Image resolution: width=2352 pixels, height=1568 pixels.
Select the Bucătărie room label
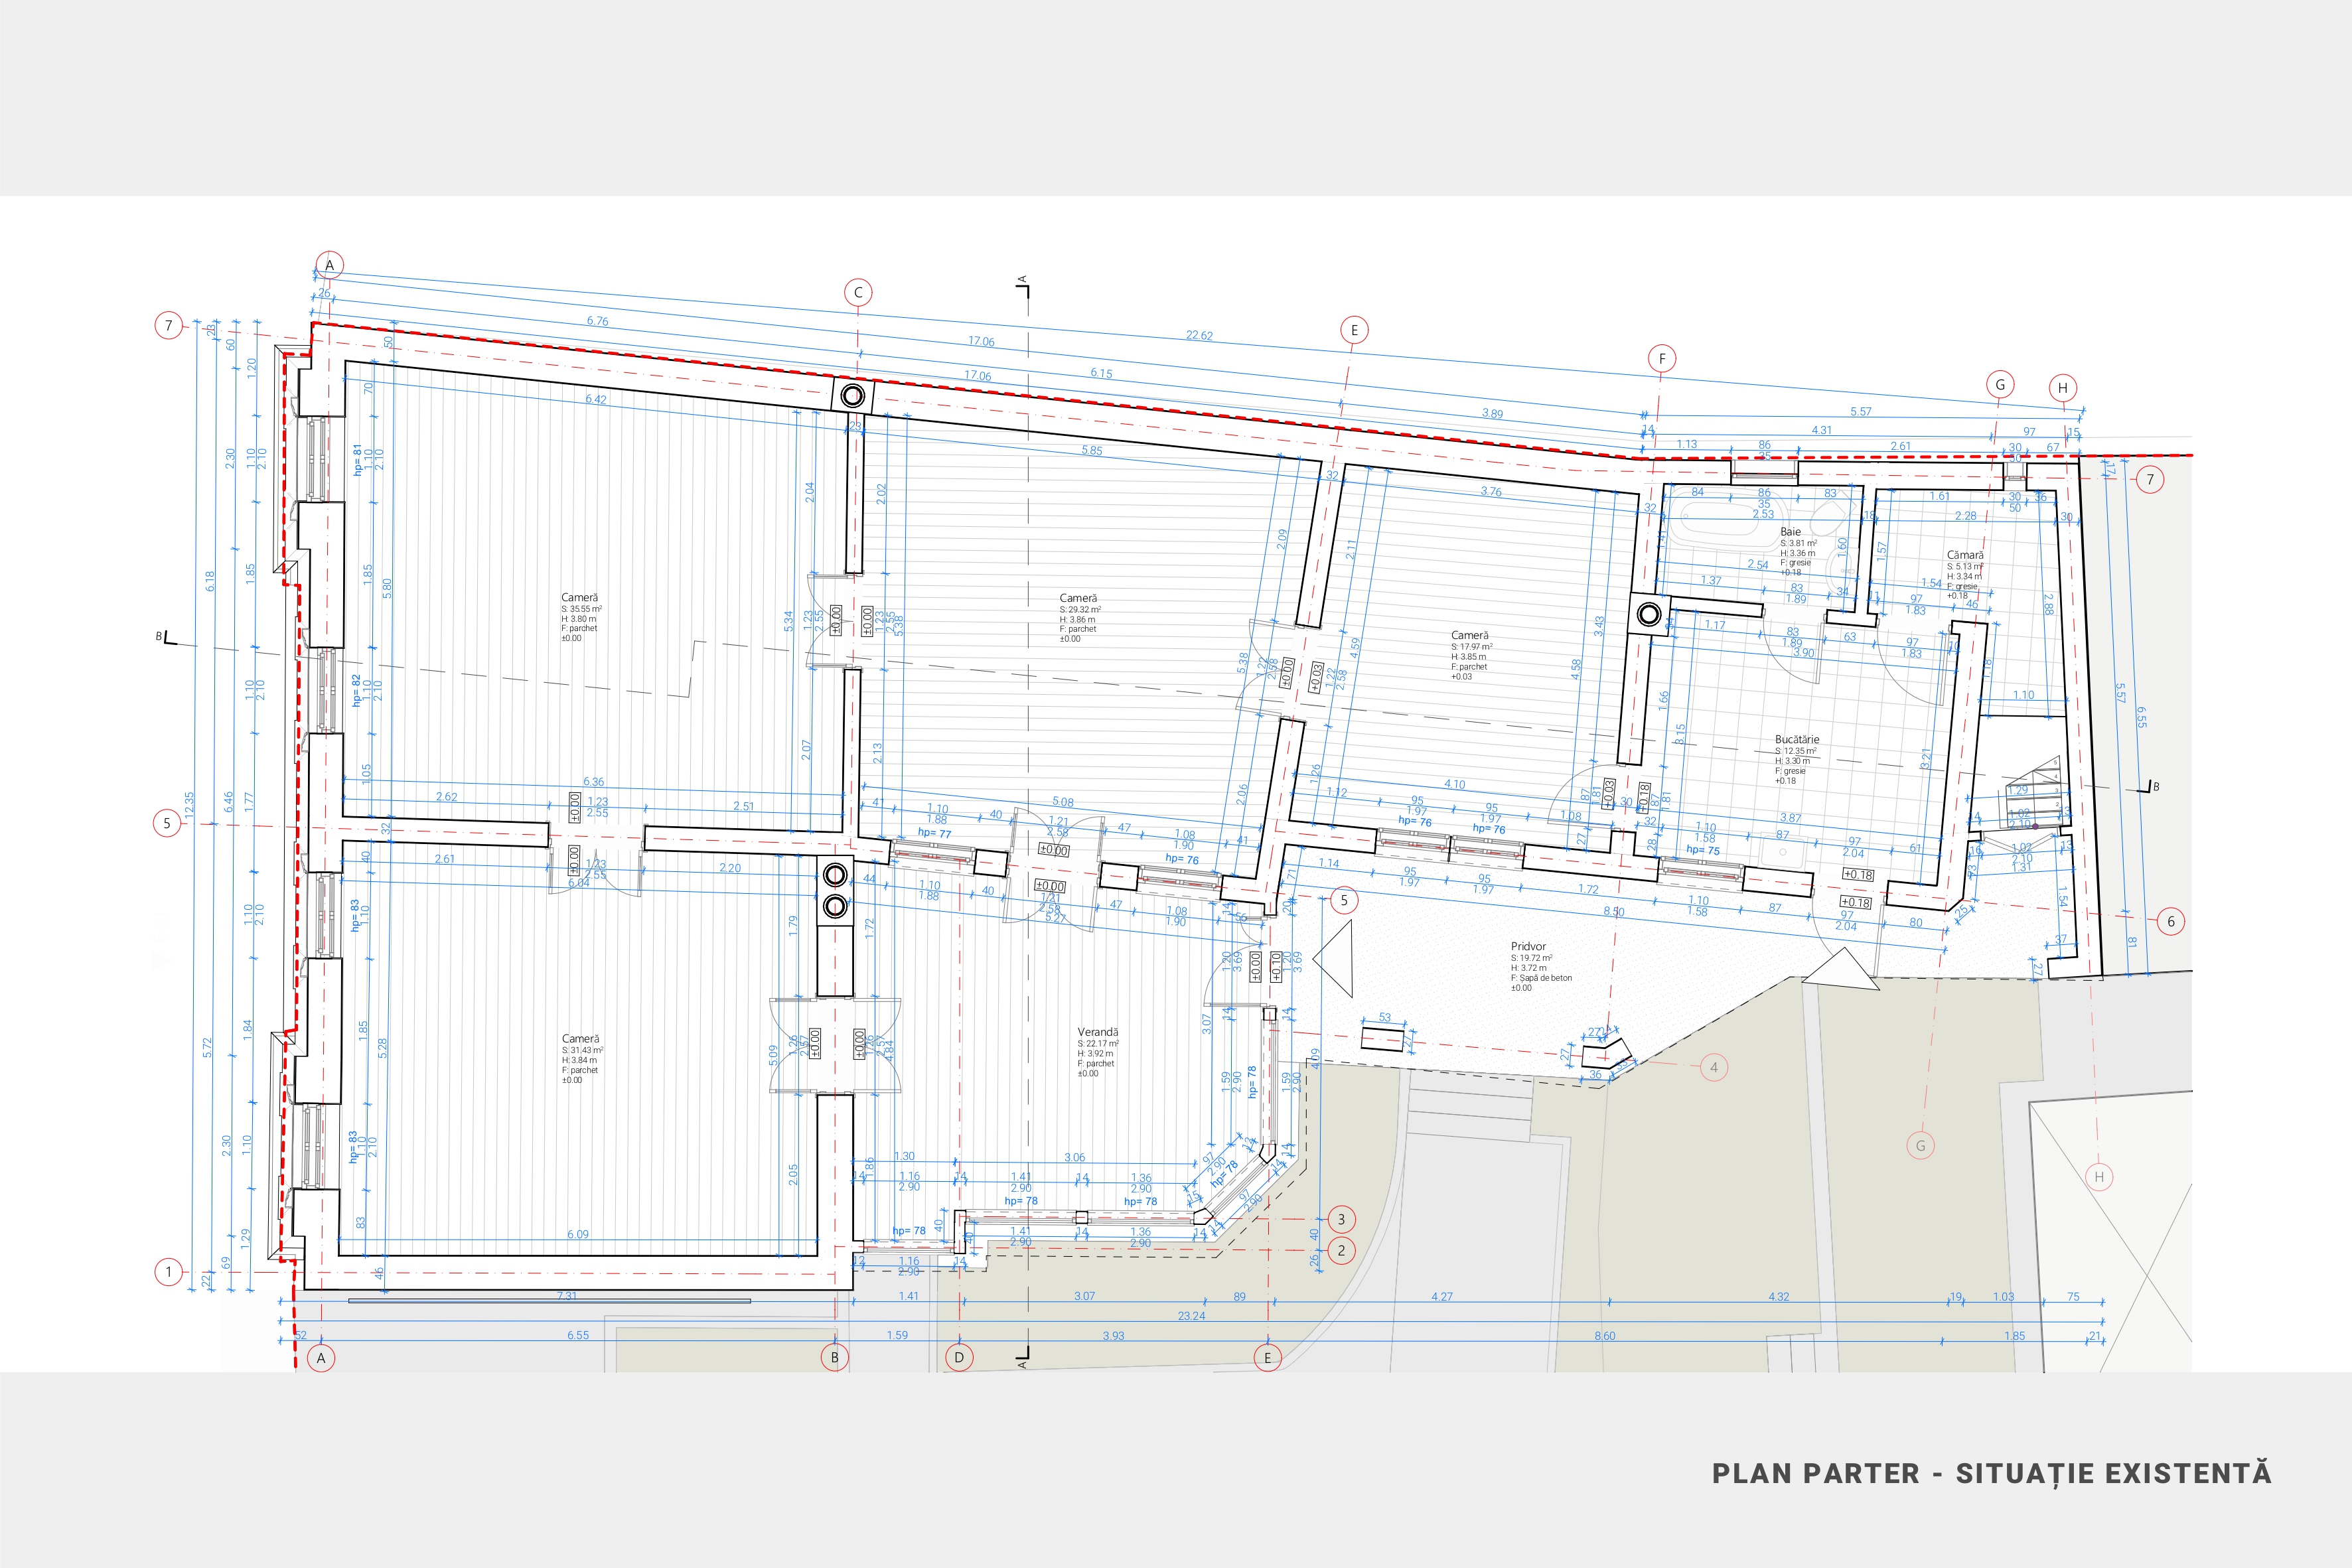1797,739
